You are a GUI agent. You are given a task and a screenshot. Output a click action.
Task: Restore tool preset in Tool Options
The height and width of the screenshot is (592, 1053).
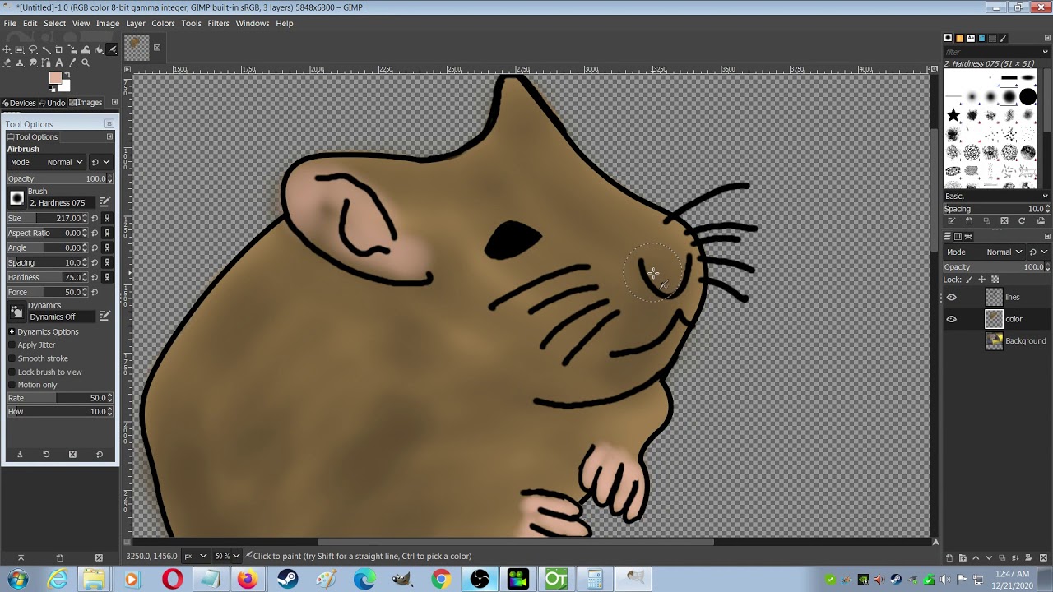[46, 454]
